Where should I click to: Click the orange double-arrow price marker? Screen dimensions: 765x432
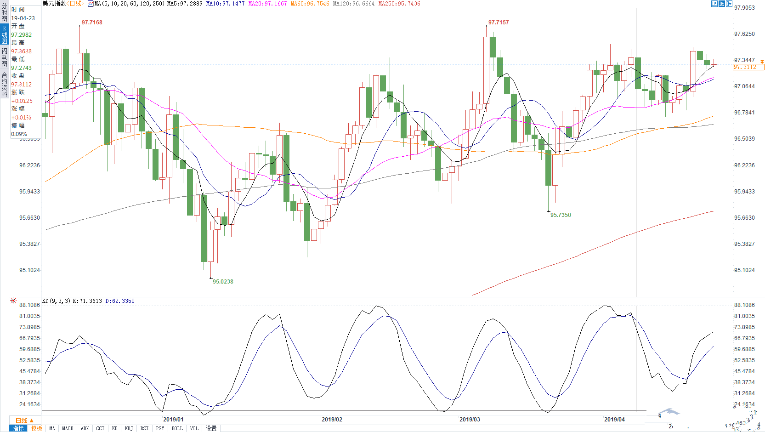[762, 62]
